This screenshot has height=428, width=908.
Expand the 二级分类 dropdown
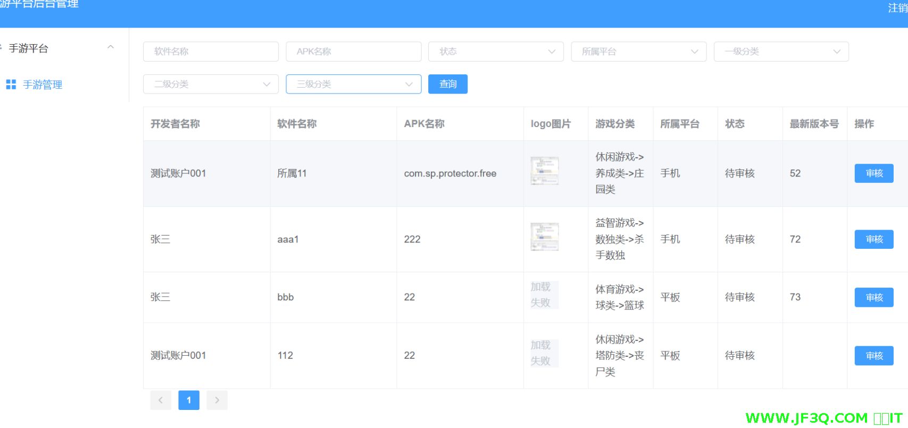[211, 84]
